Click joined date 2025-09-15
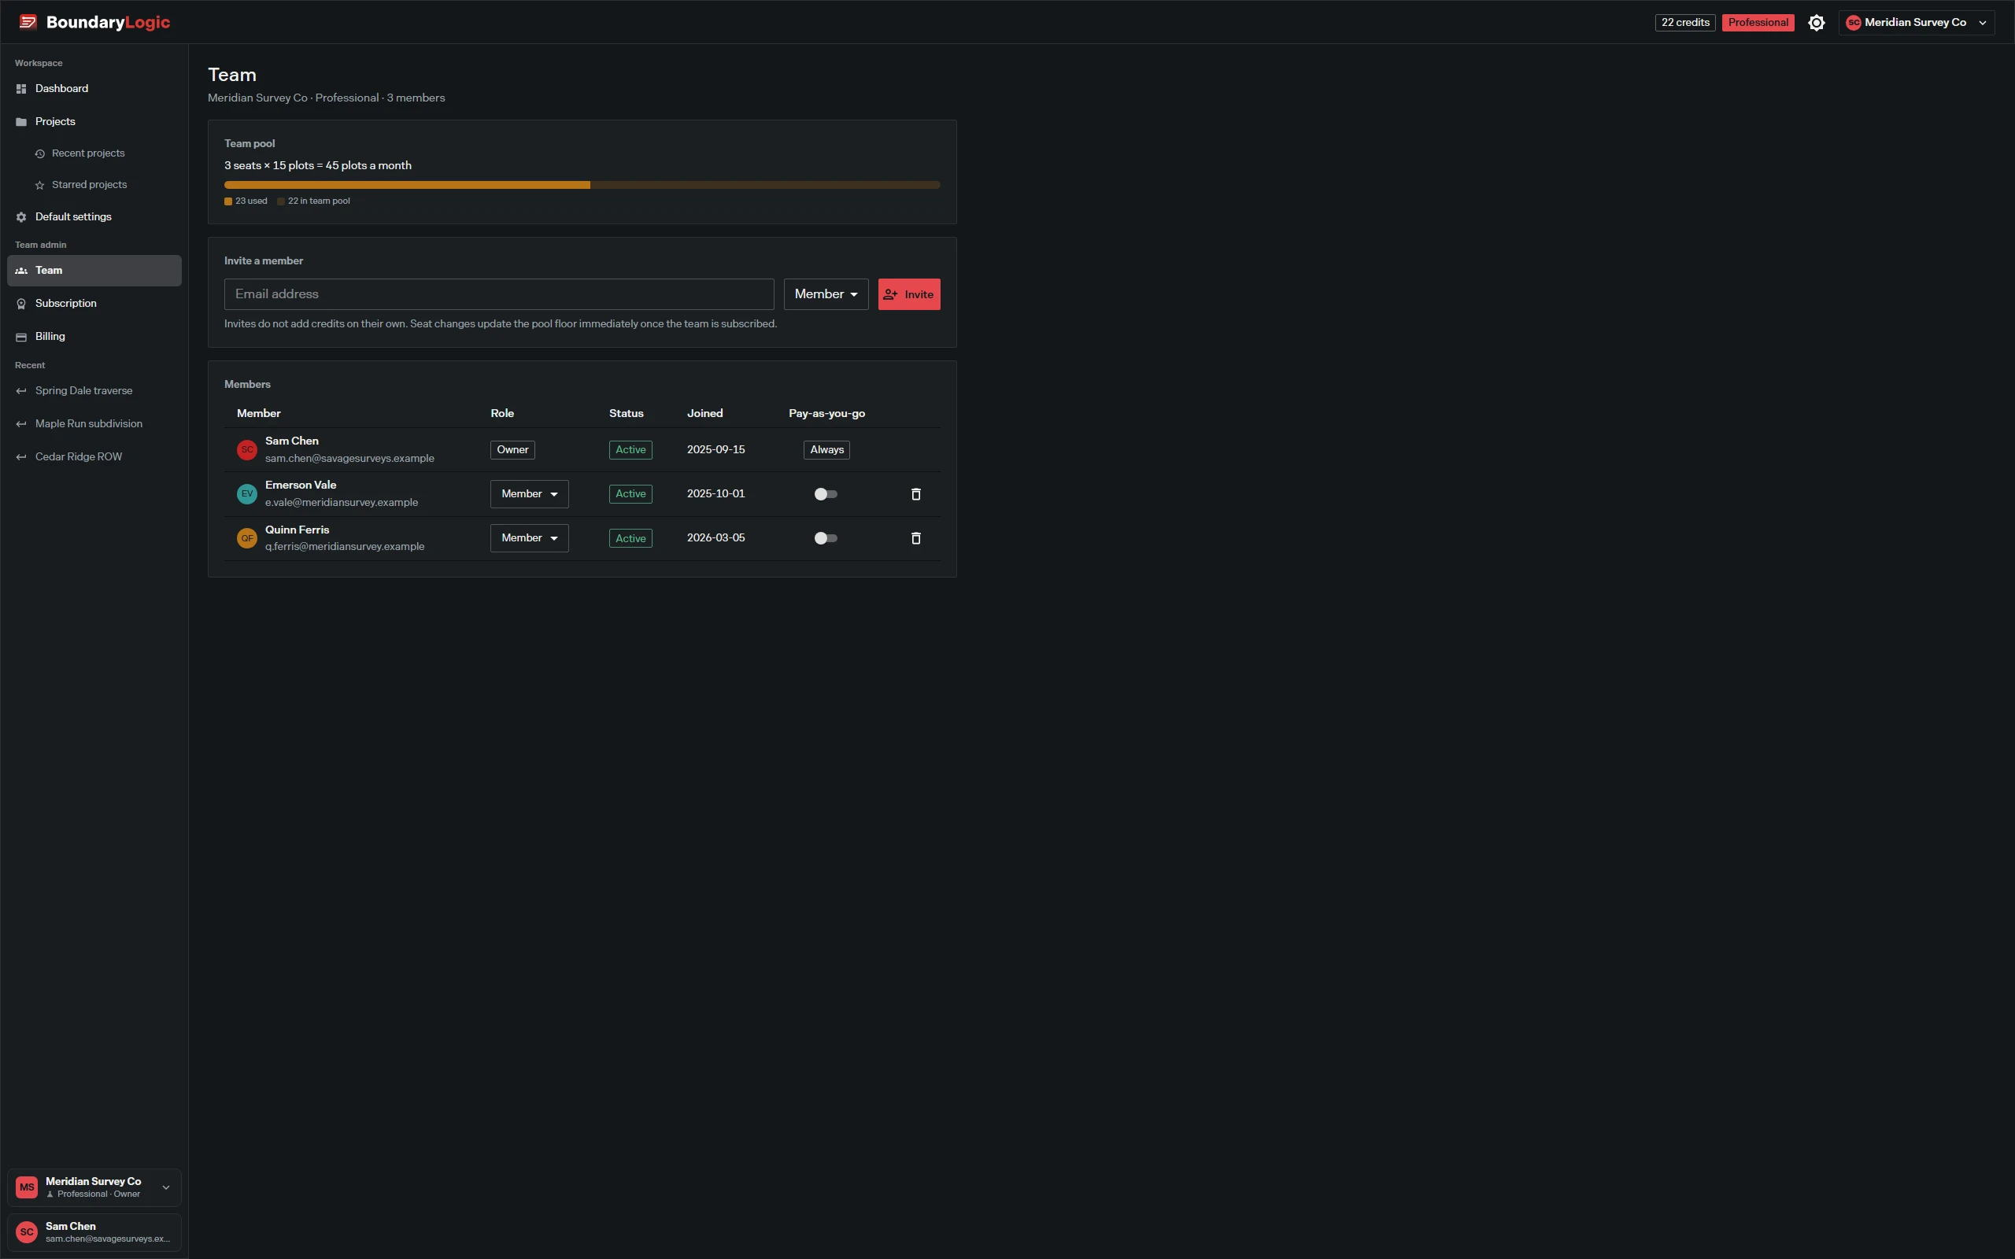 point(715,449)
